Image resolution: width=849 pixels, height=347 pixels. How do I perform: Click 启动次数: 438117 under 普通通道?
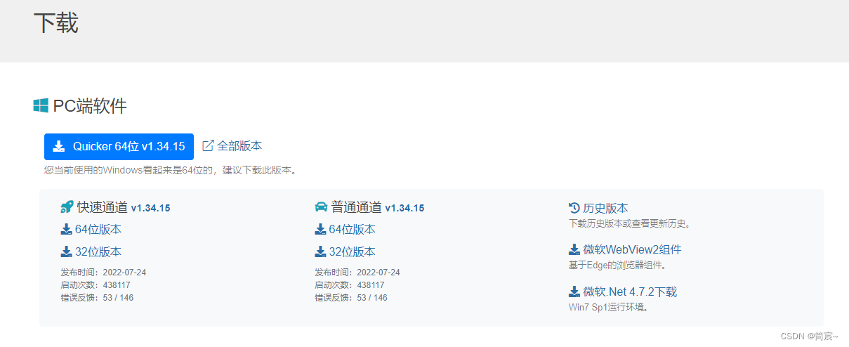tap(349, 284)
